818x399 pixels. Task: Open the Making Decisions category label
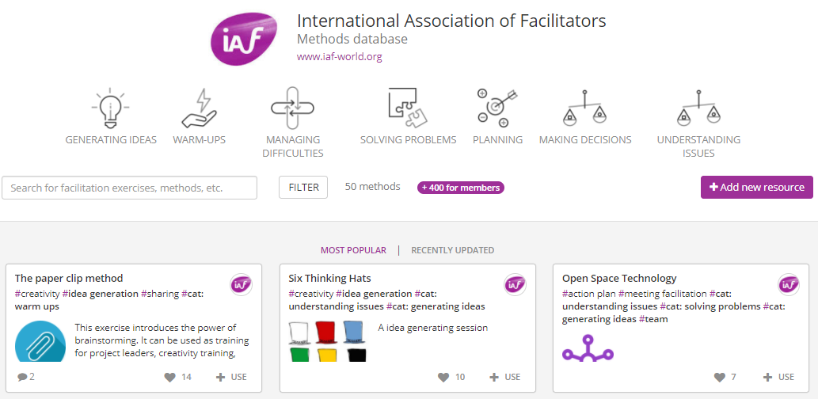pos(585,140)
